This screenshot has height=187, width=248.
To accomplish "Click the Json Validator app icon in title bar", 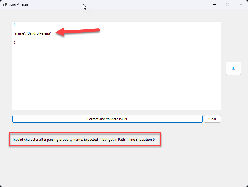I will (5, 5).
